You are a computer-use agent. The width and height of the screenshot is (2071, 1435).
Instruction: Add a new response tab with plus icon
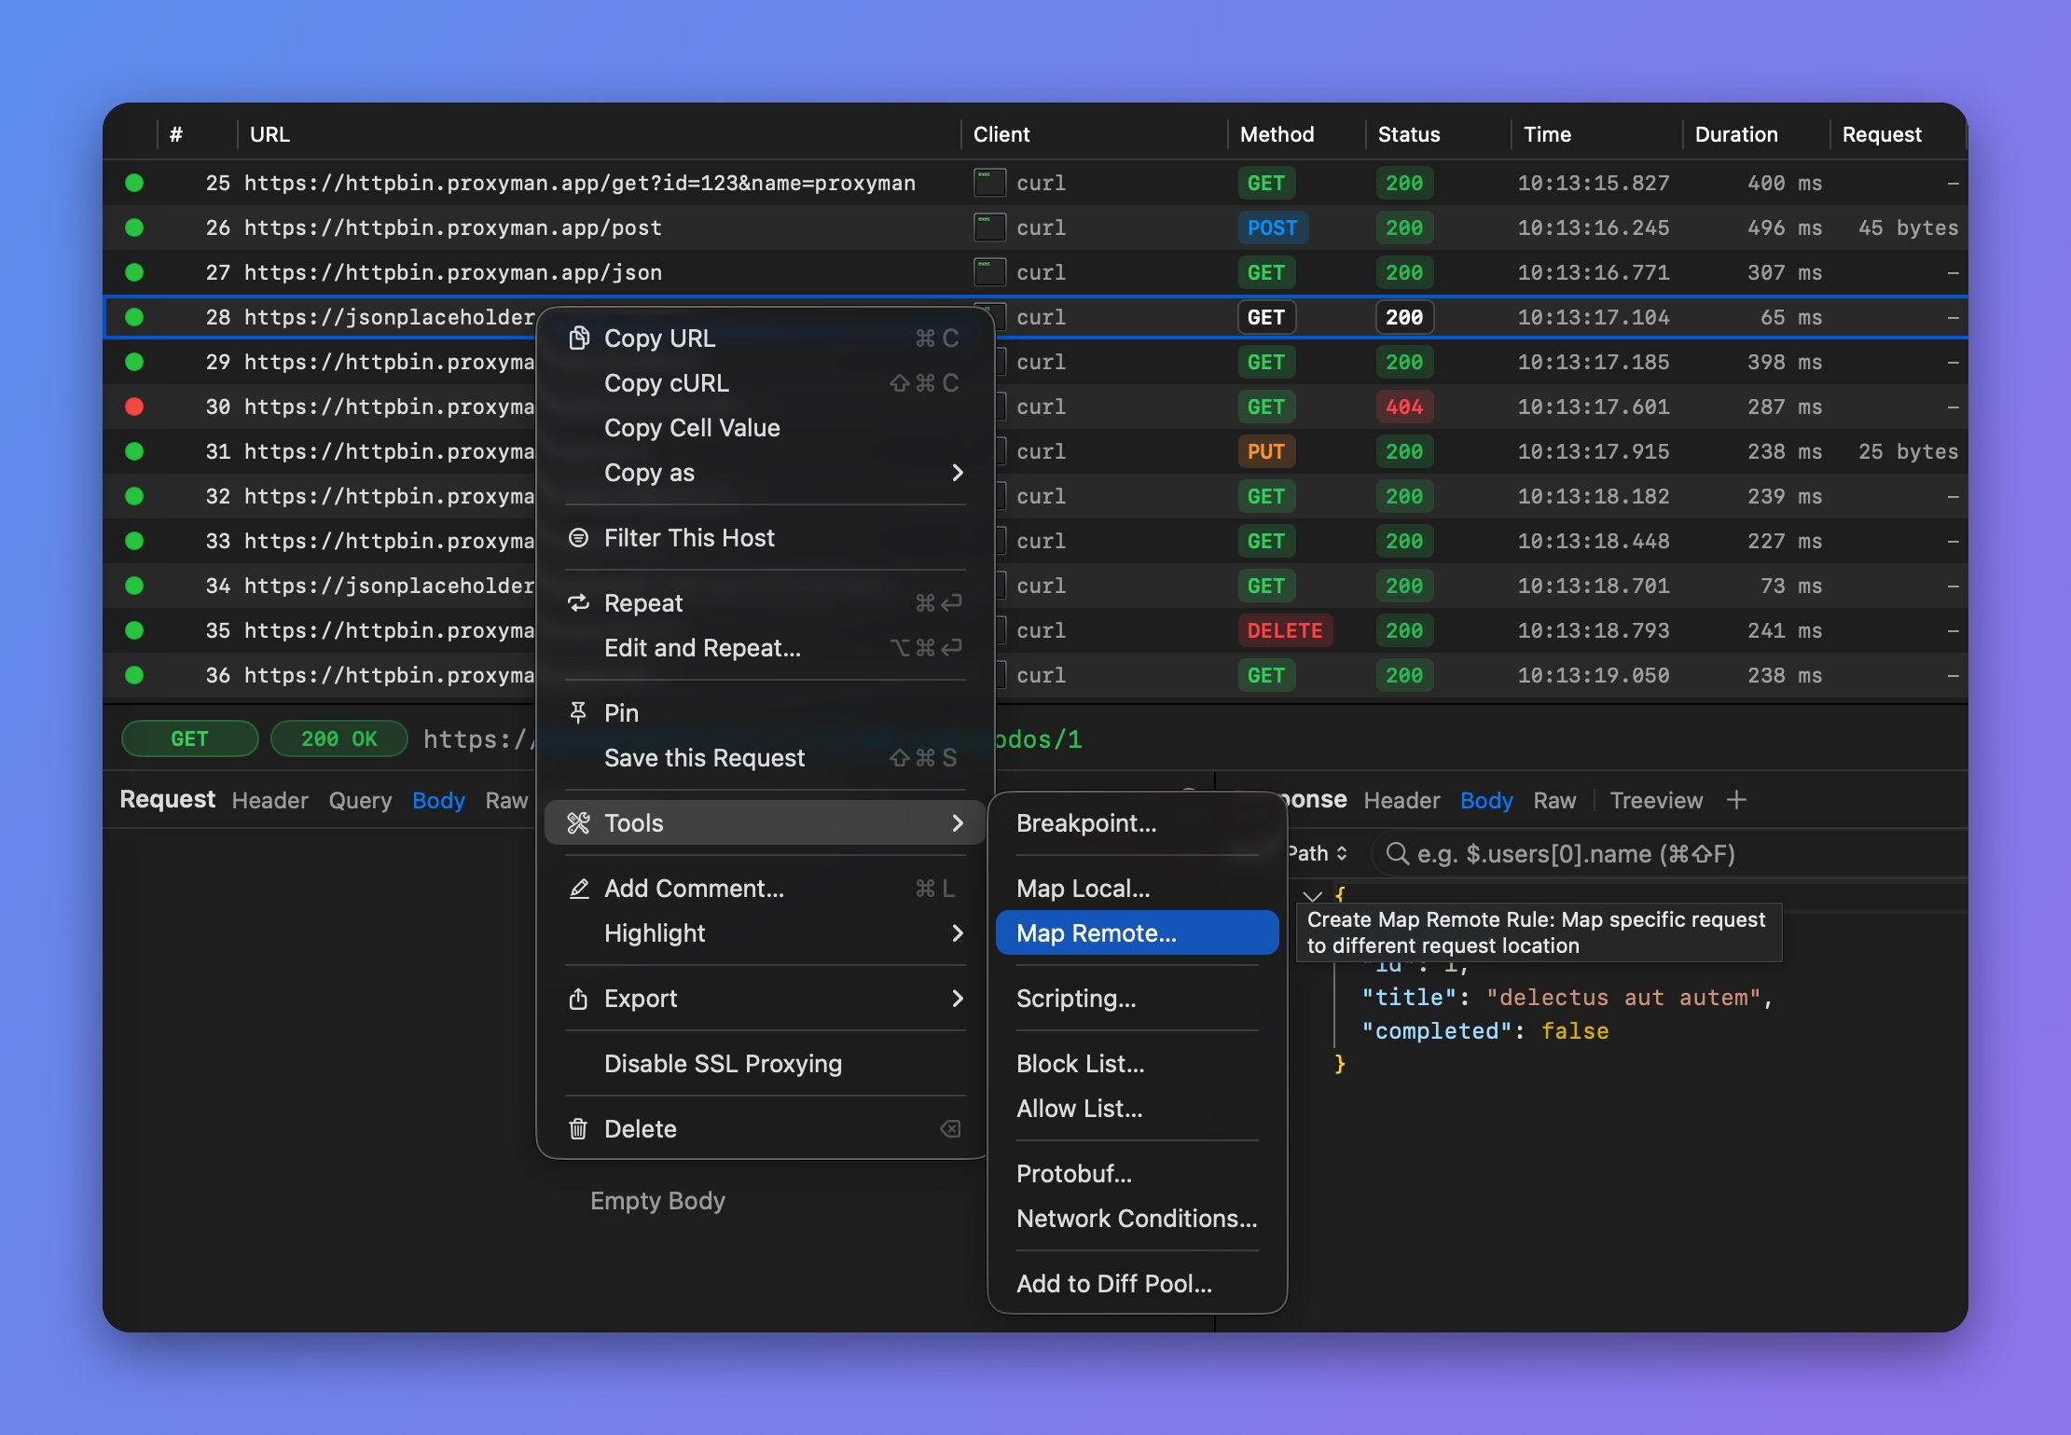(1736, 800)
